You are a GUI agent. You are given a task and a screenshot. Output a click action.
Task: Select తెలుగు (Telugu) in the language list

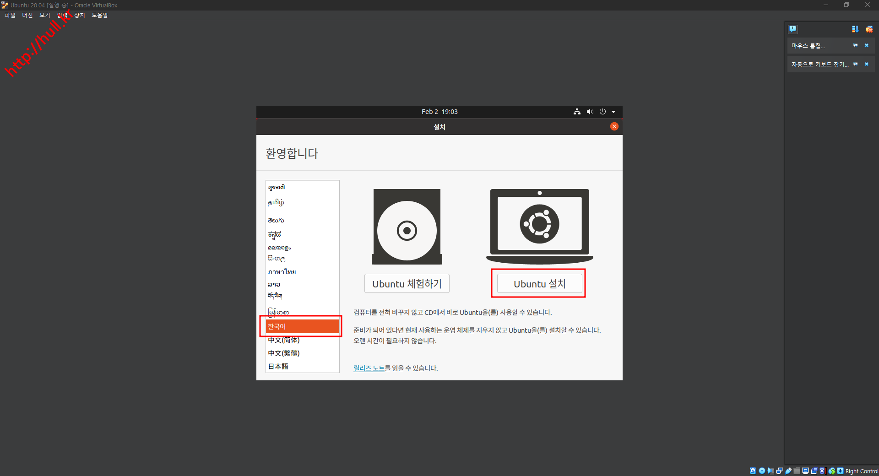(x=303, y=220)
